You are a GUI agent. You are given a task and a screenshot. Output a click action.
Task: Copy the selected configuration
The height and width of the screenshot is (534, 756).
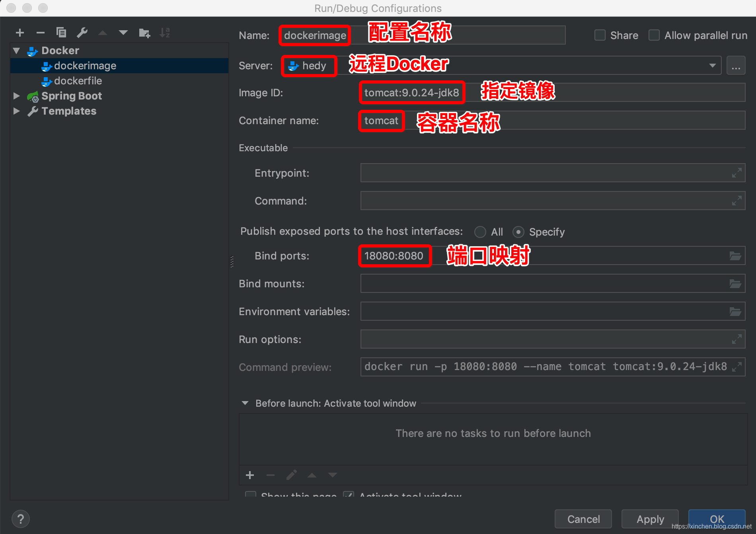click(61, 33)
